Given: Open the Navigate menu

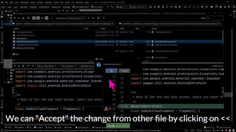Looking at the screenshot, I should (x=25, y=3).
